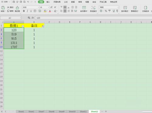This screenshot has height=113, width=152.
Task: Click Merge and Center (合并居中)
Action: point(84,9)
